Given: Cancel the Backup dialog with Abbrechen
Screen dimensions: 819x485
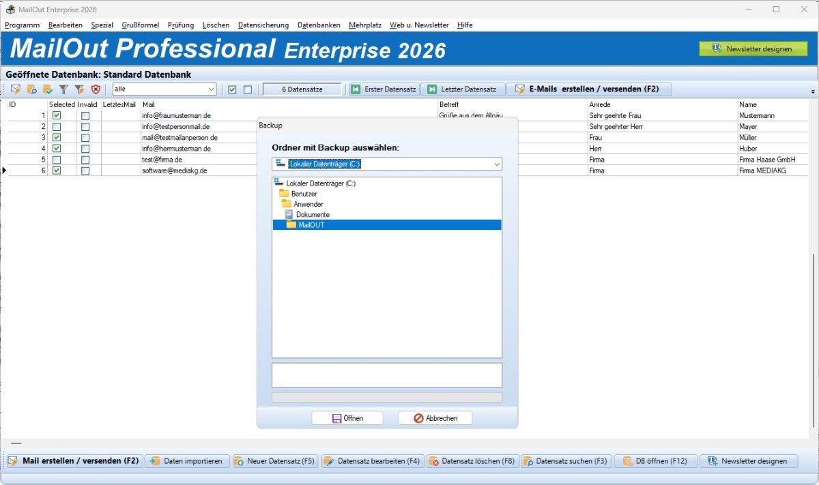Looking at the screenshot, I should pyautogui.click(x=435, y=418).
